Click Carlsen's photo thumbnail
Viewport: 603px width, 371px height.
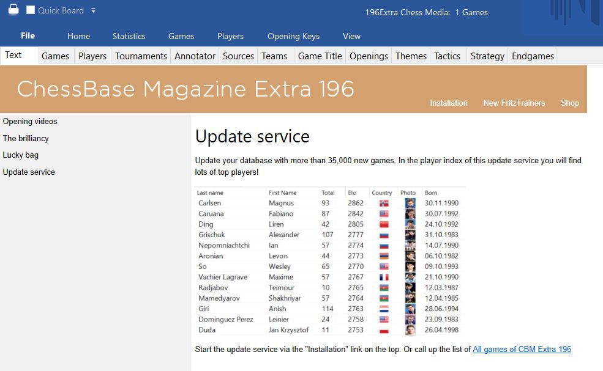pos(410,203)
